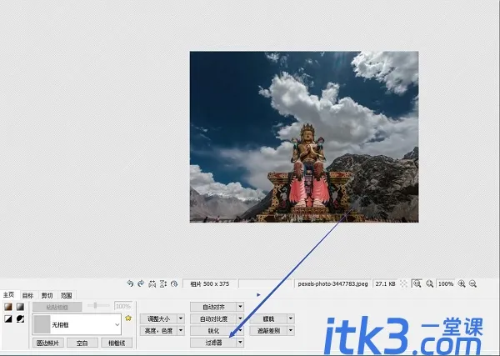Click the 亮度, 色度 button
This screenshot has height=356, width=500.
158,330
